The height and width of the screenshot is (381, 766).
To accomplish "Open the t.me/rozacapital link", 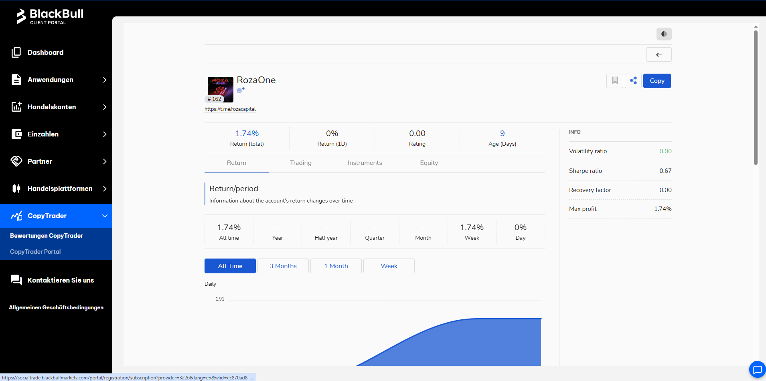I will [x=230, y=109].
